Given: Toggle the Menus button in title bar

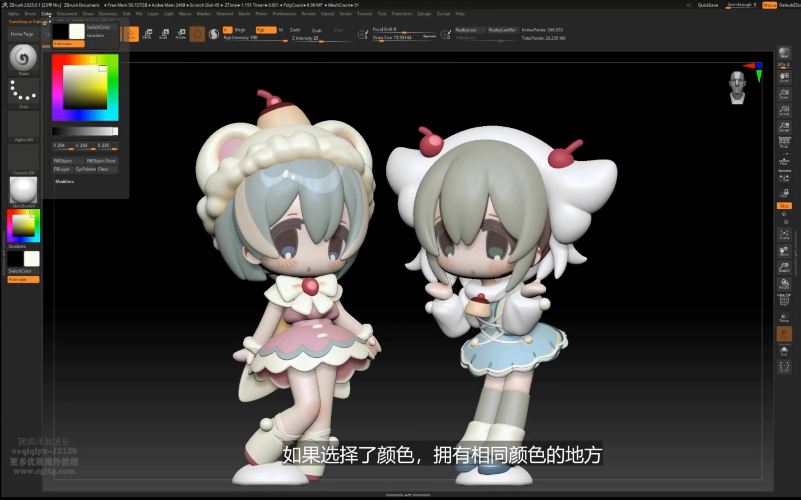Looking at the screenshot, I should (769, 5).
